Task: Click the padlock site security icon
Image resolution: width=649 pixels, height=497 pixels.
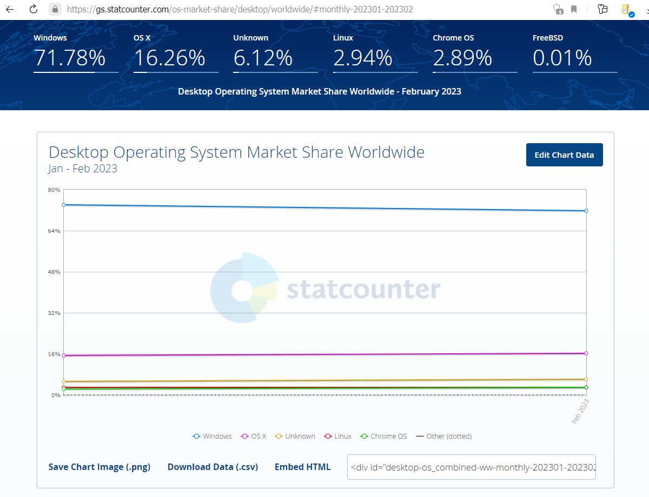Action: [55, 9]
